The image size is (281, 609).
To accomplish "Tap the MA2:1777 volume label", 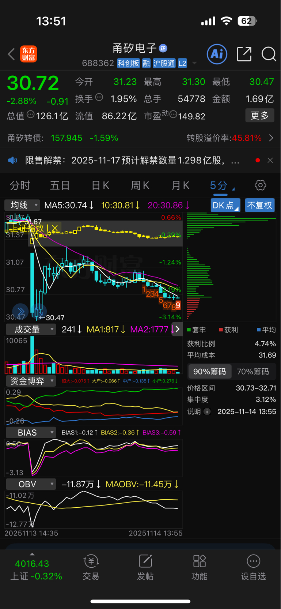I will (x=152, y=330).
